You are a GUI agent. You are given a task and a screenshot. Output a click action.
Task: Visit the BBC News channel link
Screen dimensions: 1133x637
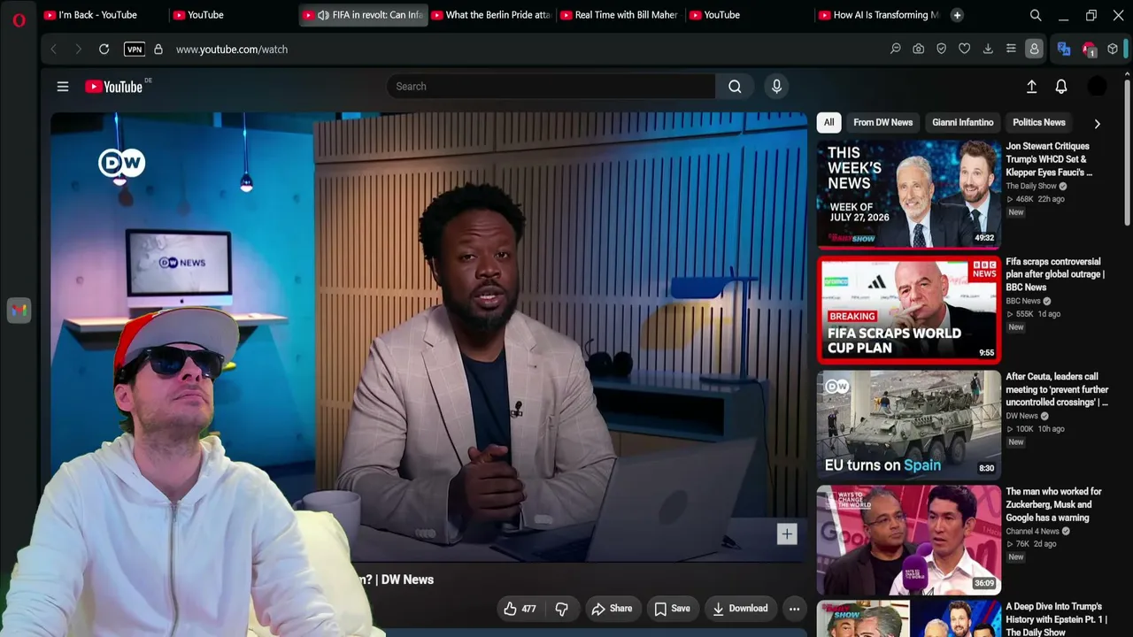[x=1023, y=302]
